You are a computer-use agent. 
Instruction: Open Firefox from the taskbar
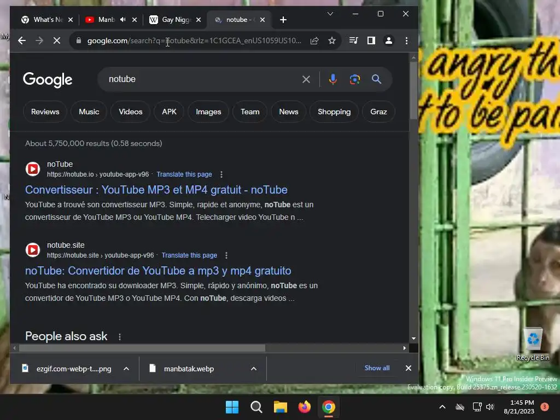(x=304, y=407)
